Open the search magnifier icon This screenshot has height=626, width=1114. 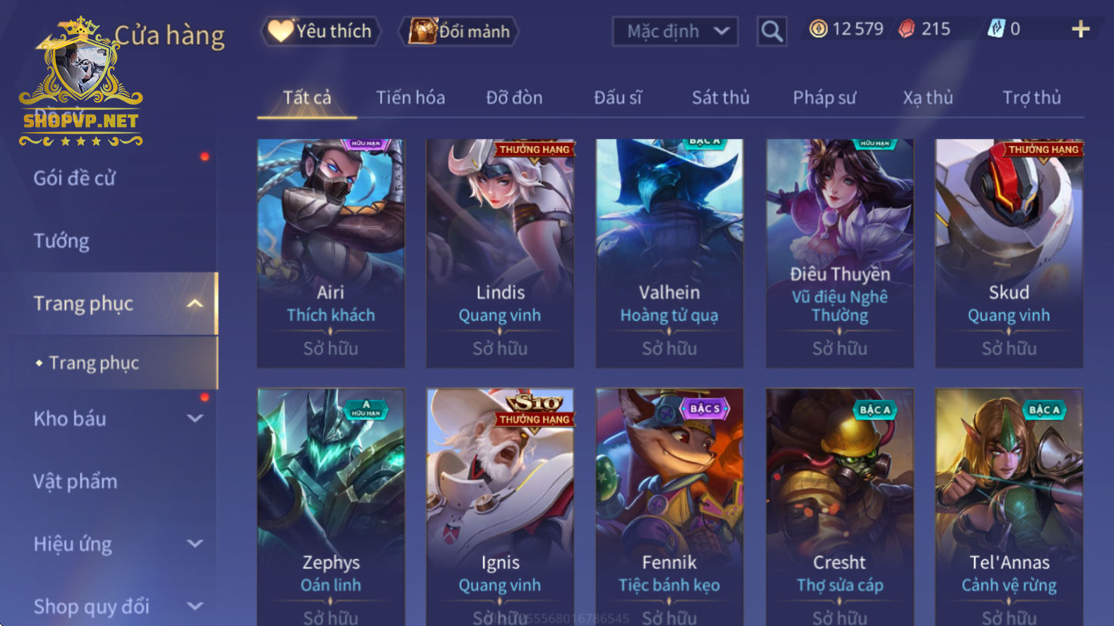[771, 32]
